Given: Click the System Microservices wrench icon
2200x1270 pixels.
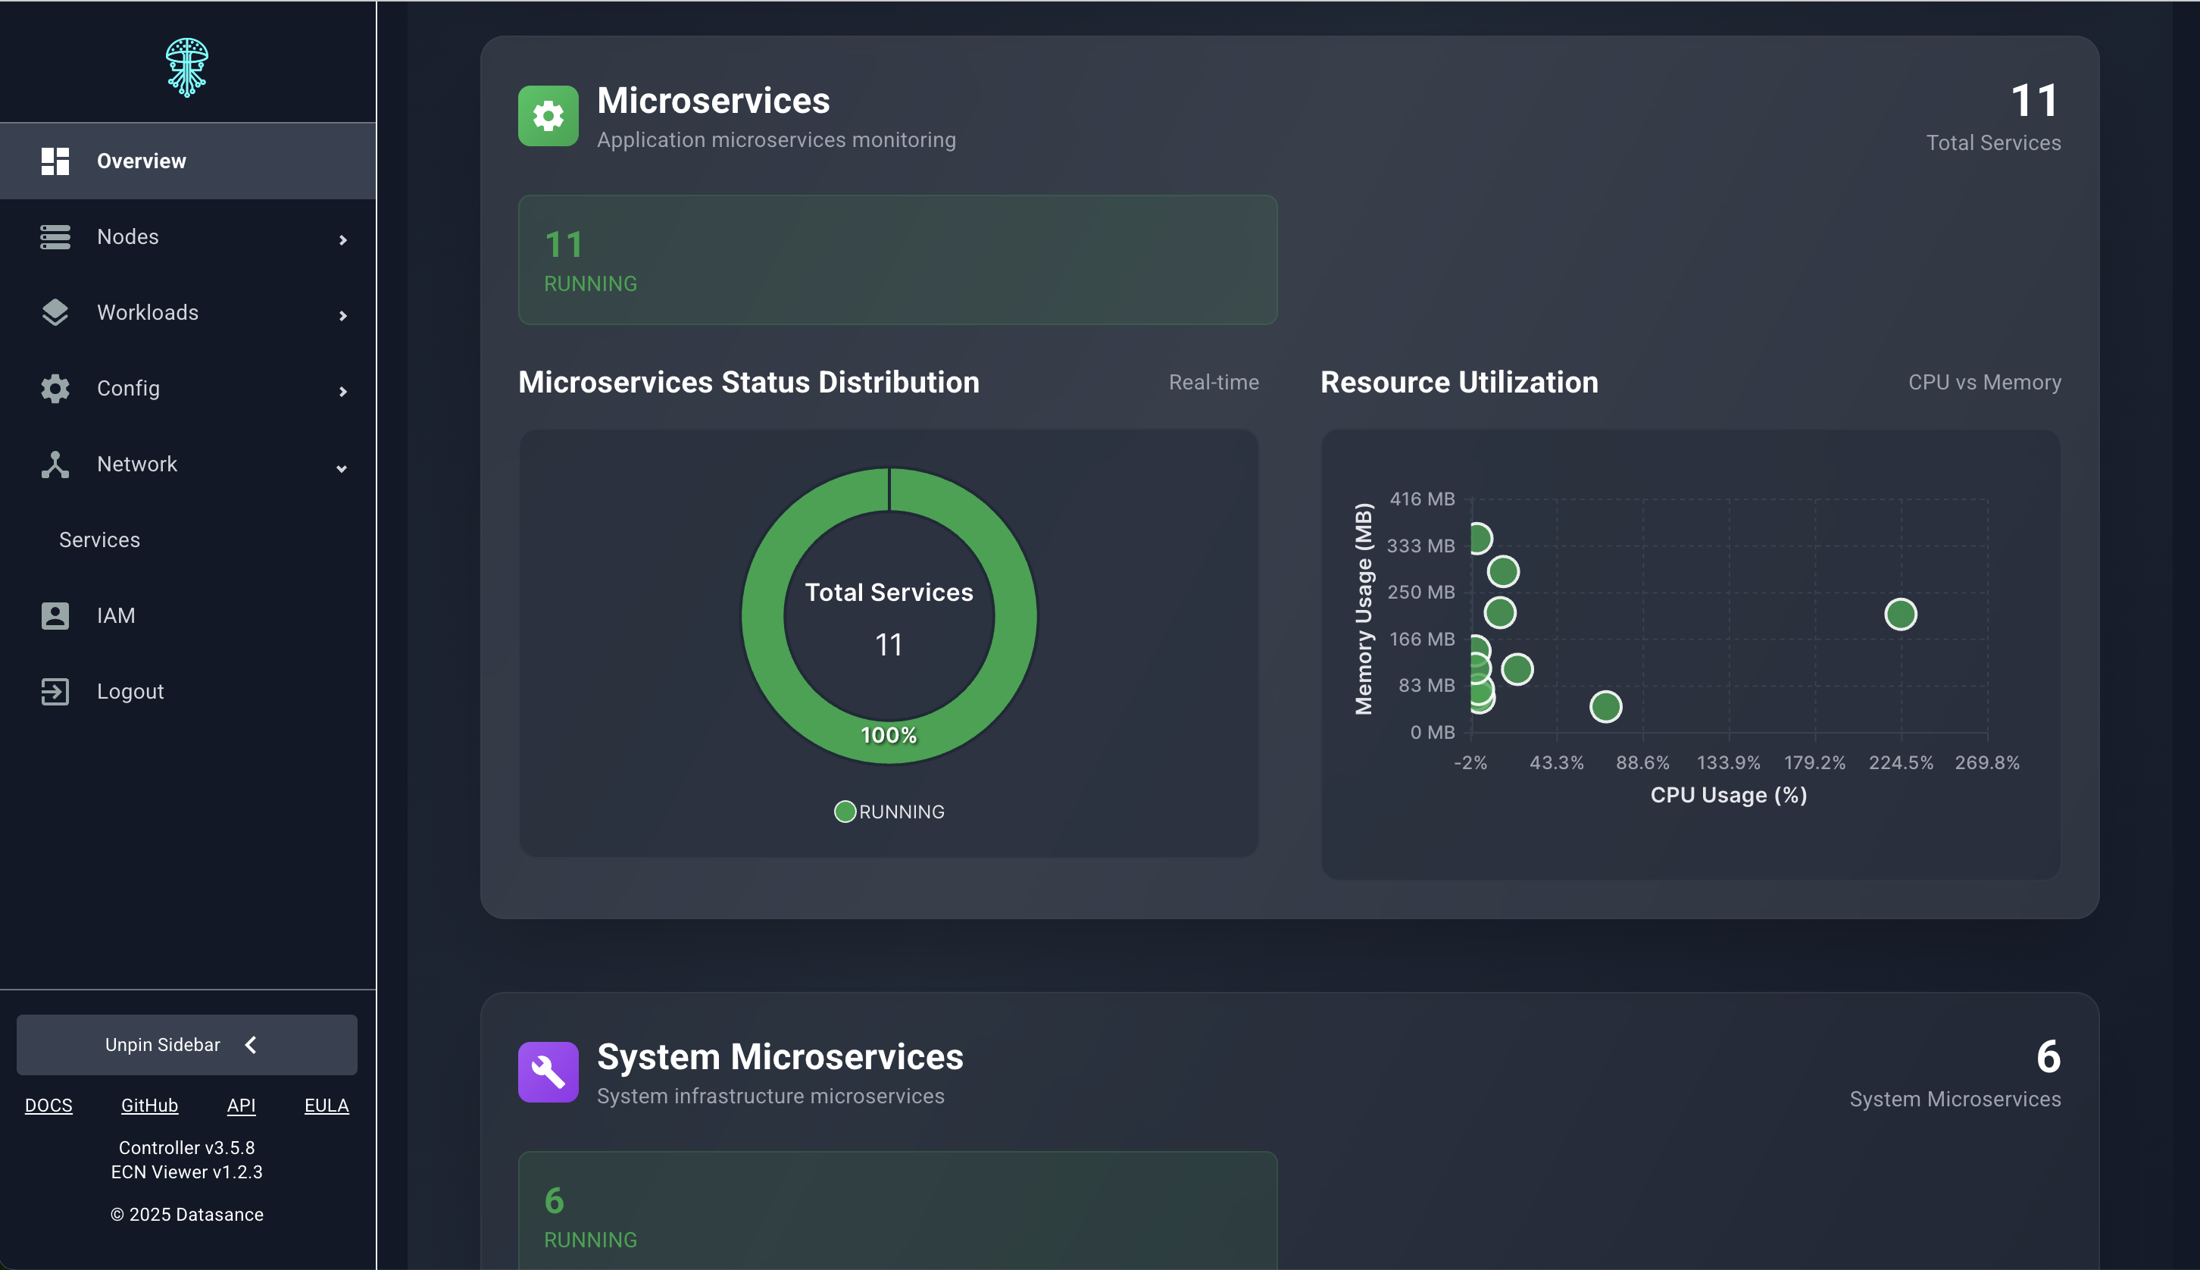Looking at the screenshot, I should point(548,1071).
